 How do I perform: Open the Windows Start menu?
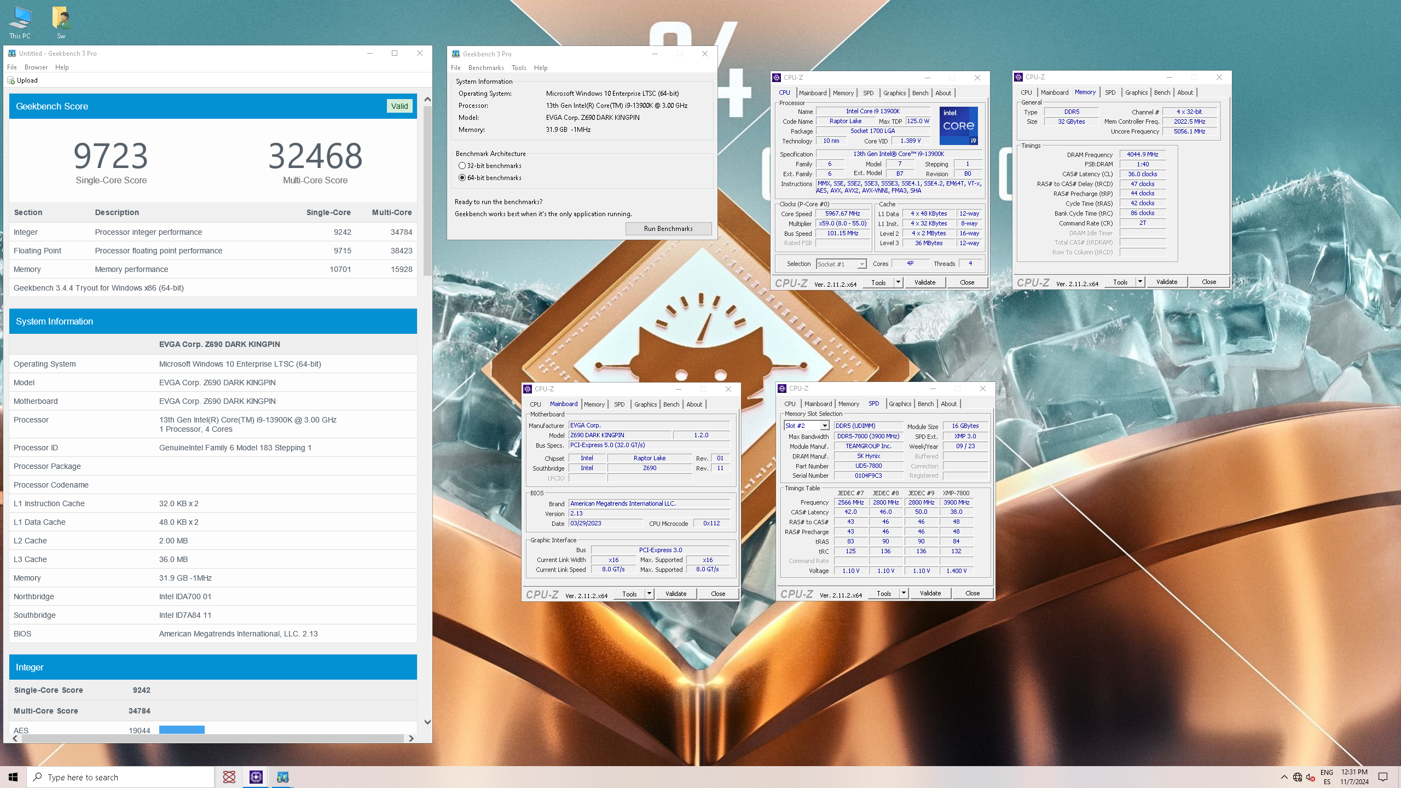pyautogui.click(x=13, y=777)
